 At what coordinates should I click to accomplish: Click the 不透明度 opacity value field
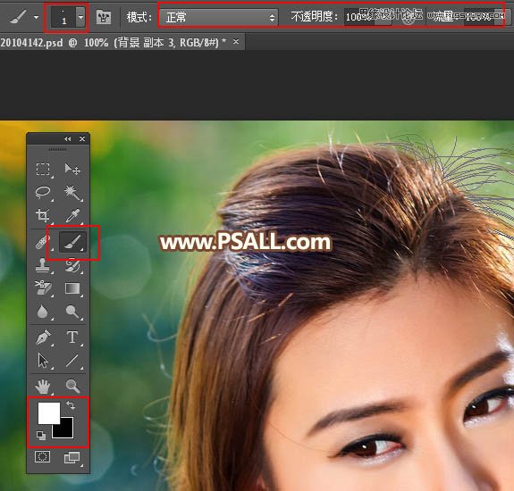coord(359,17)
